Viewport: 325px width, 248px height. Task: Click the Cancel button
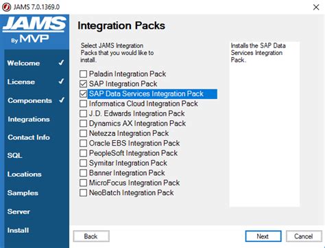click(304, 236)
